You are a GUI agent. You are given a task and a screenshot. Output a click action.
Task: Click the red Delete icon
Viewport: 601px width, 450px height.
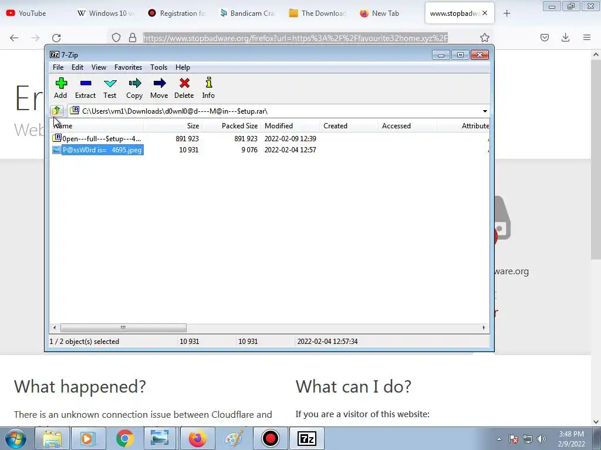pos(184,88)
